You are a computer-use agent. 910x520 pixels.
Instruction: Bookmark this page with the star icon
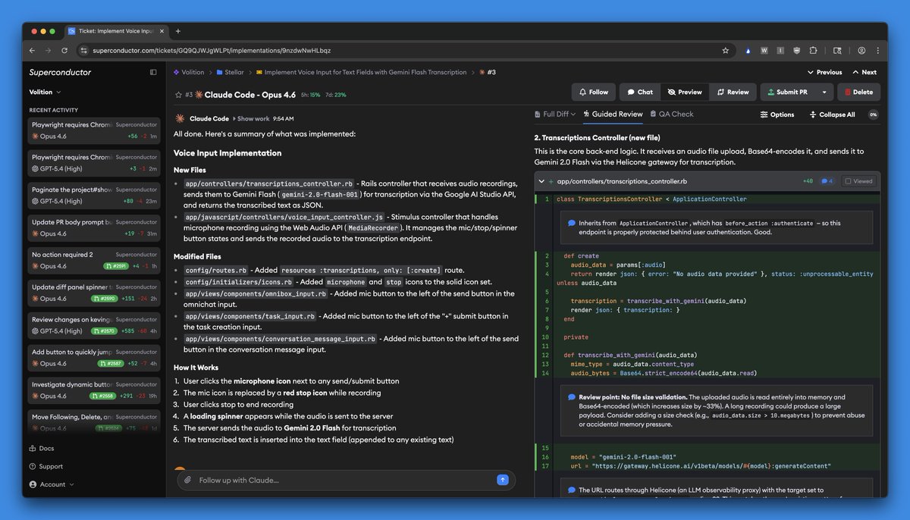tap(726, 51)
